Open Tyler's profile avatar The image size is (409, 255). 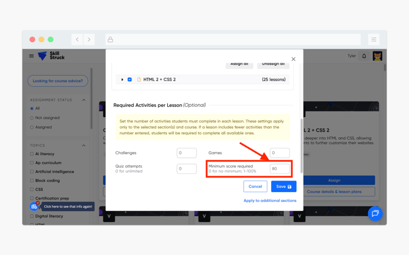point(377,56)
